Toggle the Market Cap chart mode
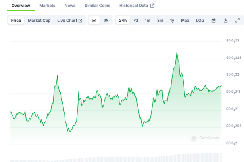Screen dimensions: 244x162 [39, 20]
